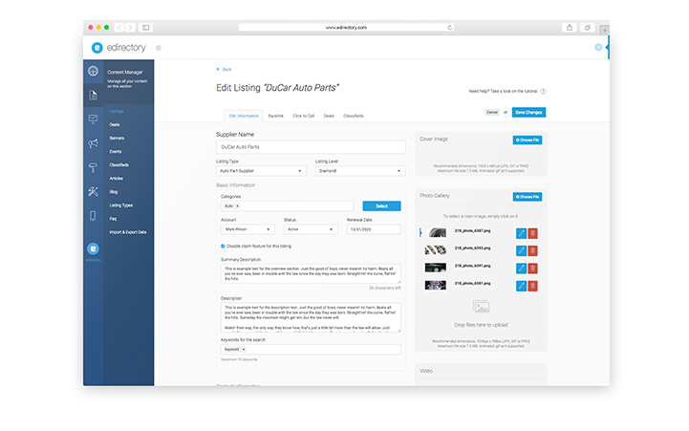Viewport: 689px width, 431px height.
Task: Open the megaphone promotions sidebar icon
Action: tap(93, 143)
